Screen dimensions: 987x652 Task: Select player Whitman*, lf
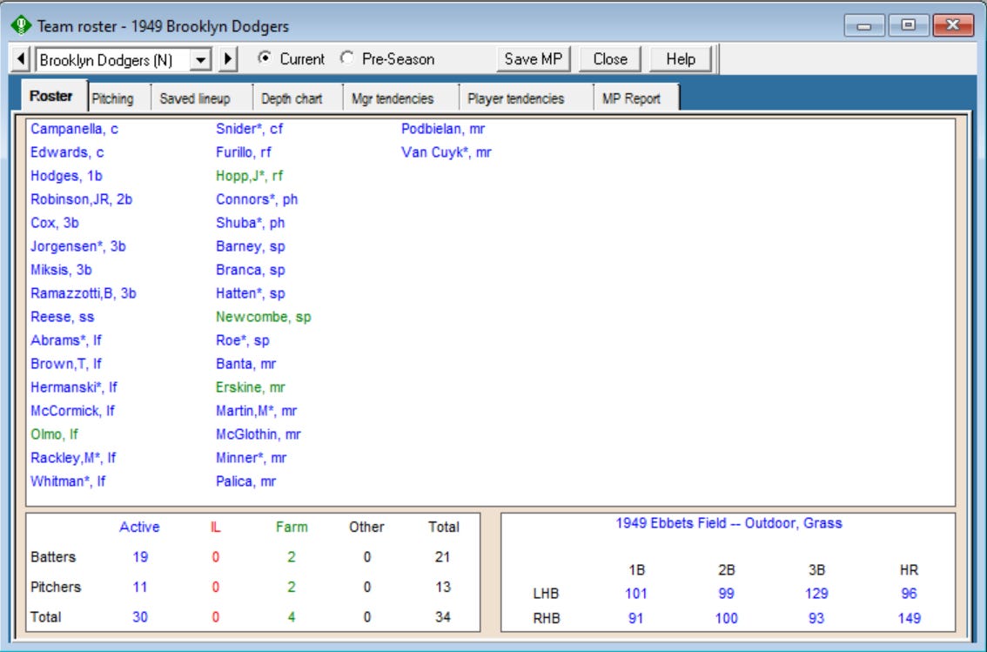(x=68, y=481)
